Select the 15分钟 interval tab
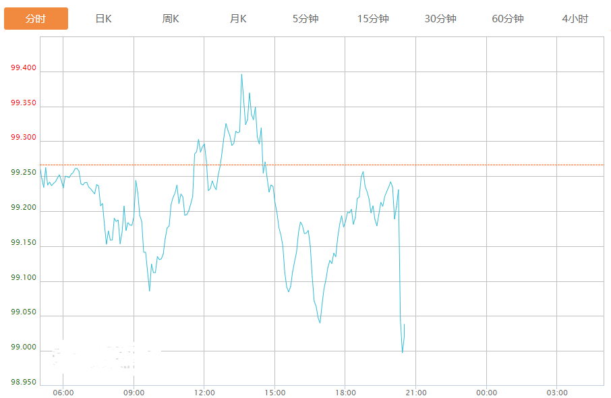The width and height of the screenshot is (611, 398). (x=373, y=19)
